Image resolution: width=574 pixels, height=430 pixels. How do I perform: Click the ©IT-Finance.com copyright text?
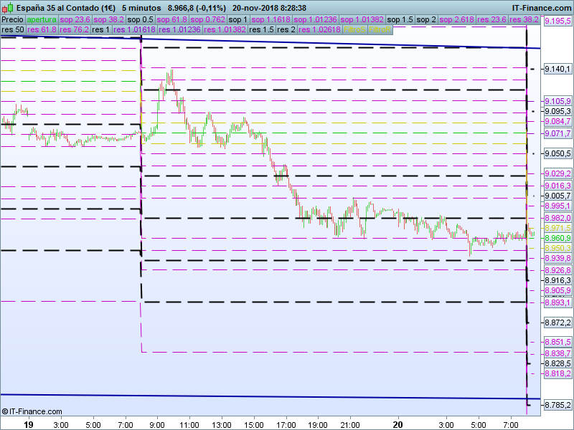(x=32, y=412)
